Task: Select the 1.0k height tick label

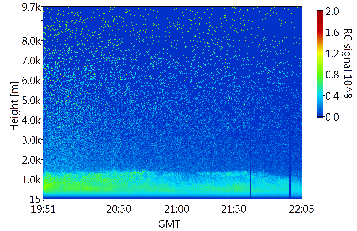Action: tap(31, 180)
